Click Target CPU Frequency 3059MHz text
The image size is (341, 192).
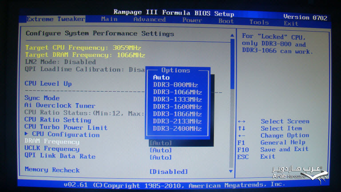point(83,48)
